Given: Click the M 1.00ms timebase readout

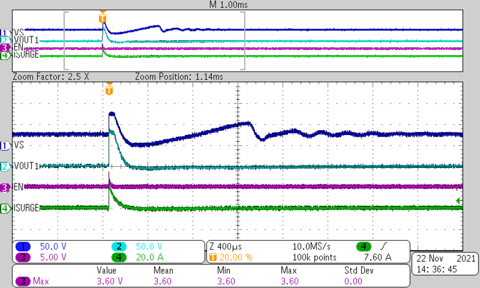Looking at the screenshot, I should tap(229, 5).
